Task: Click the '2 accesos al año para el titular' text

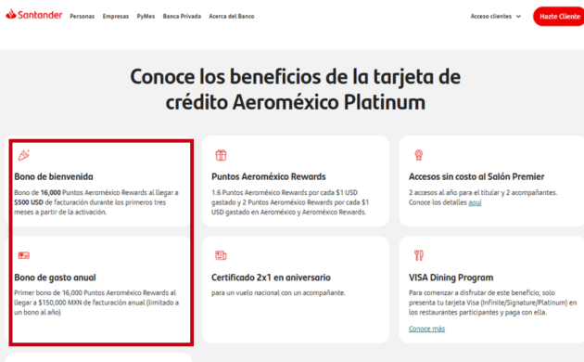Action: click(483, 193)
